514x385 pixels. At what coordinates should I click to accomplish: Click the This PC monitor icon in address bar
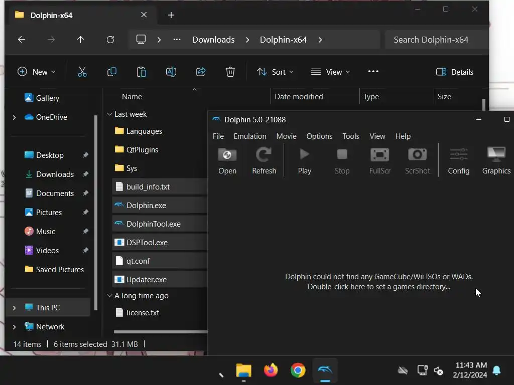[x=141, y=40]
